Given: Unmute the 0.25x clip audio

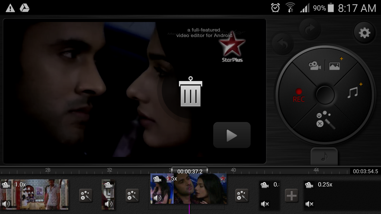Looking at the screenshot, I should pyautogui.click(x=309, y=204).
